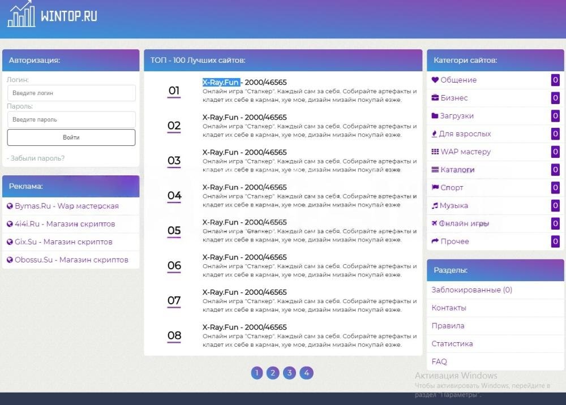This screenshot has height=405, width=566.
Task: Open the Статистика section
Action: click(x=452, y=344)
